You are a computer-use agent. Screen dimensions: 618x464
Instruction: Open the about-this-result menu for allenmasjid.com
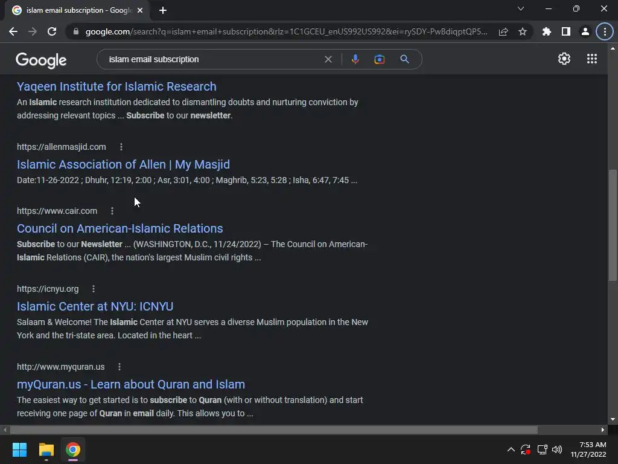tap(121, 147)
